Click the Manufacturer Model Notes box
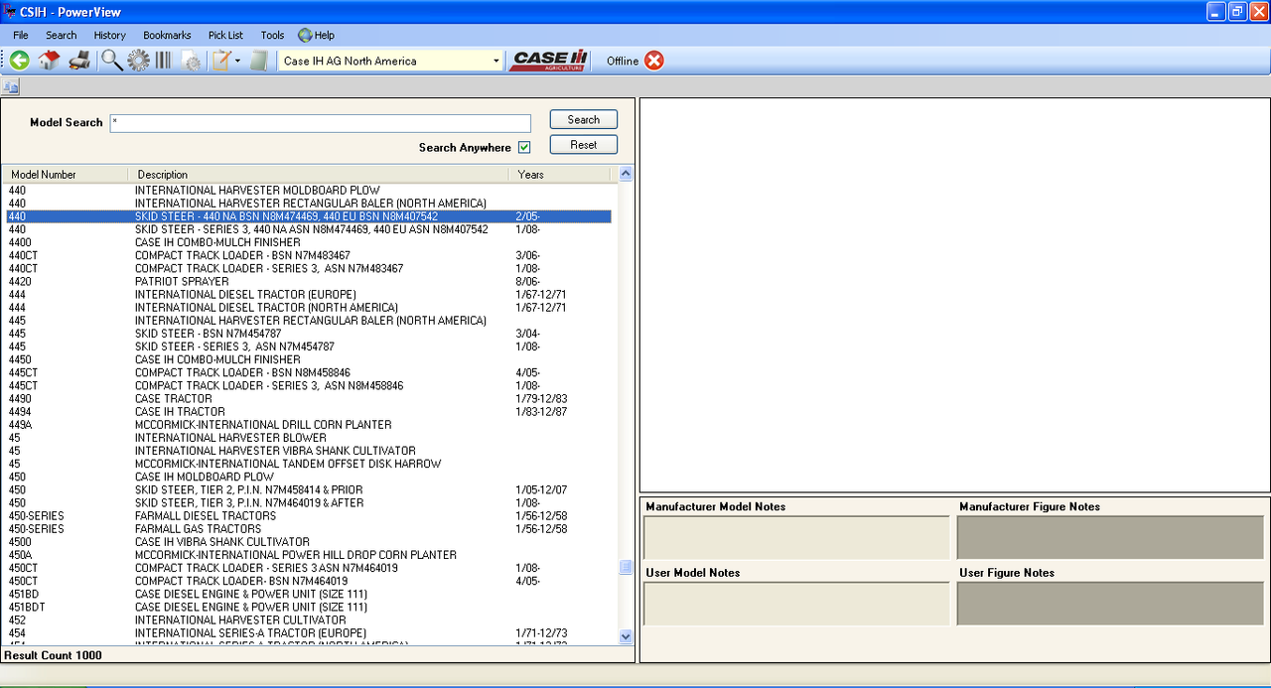The width and height of the screenshot is (1271, 688). 796,537
